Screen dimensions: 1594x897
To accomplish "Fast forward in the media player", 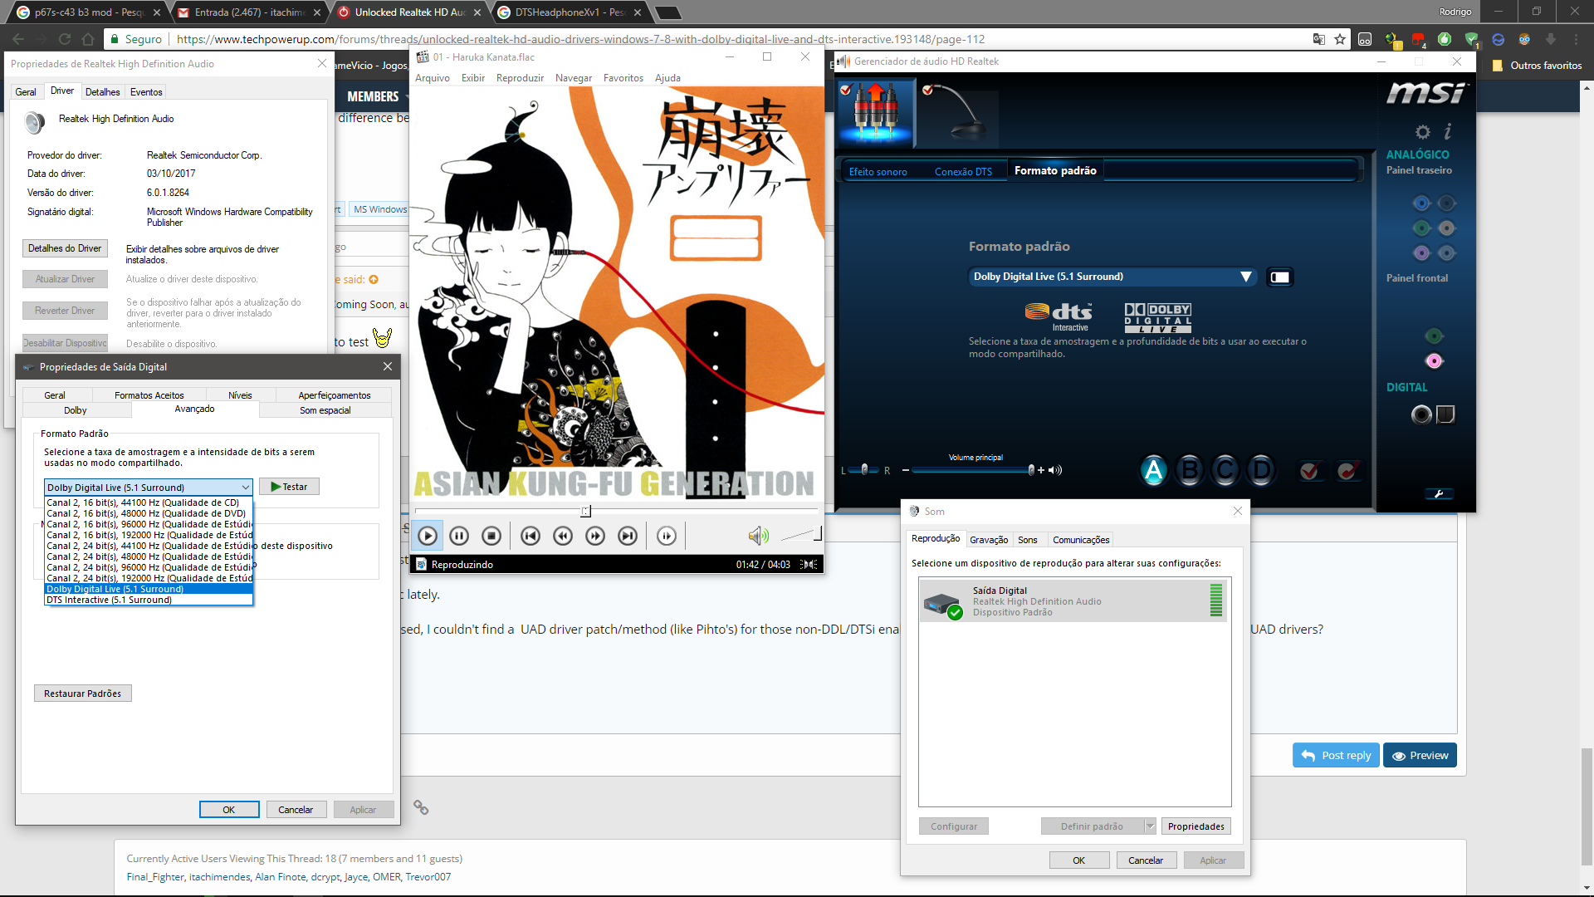I will coord(595,536).
